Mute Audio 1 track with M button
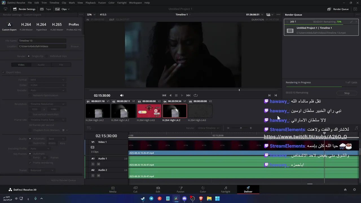Image resolution: width=361 pixels, height=203 pixels. [98, 164]
